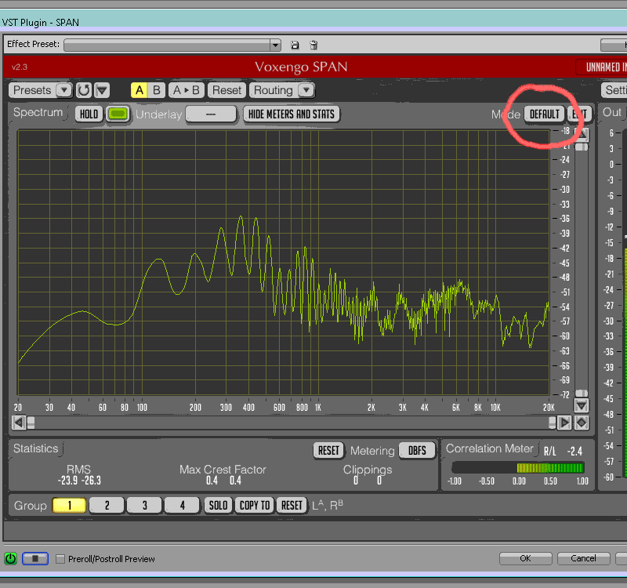The height and width of the screenshot is (588, 627).
Task: Click the delete preset trash icon
Action: click(313, 45)
